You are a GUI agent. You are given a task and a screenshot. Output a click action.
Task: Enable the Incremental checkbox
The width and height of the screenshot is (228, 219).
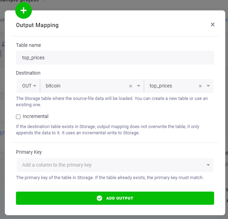point(18,117)
